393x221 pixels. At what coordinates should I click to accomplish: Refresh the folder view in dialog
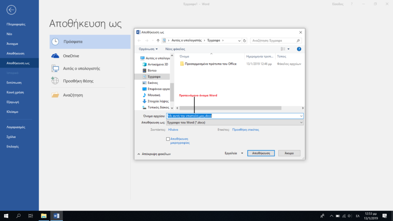coord(244,41)
